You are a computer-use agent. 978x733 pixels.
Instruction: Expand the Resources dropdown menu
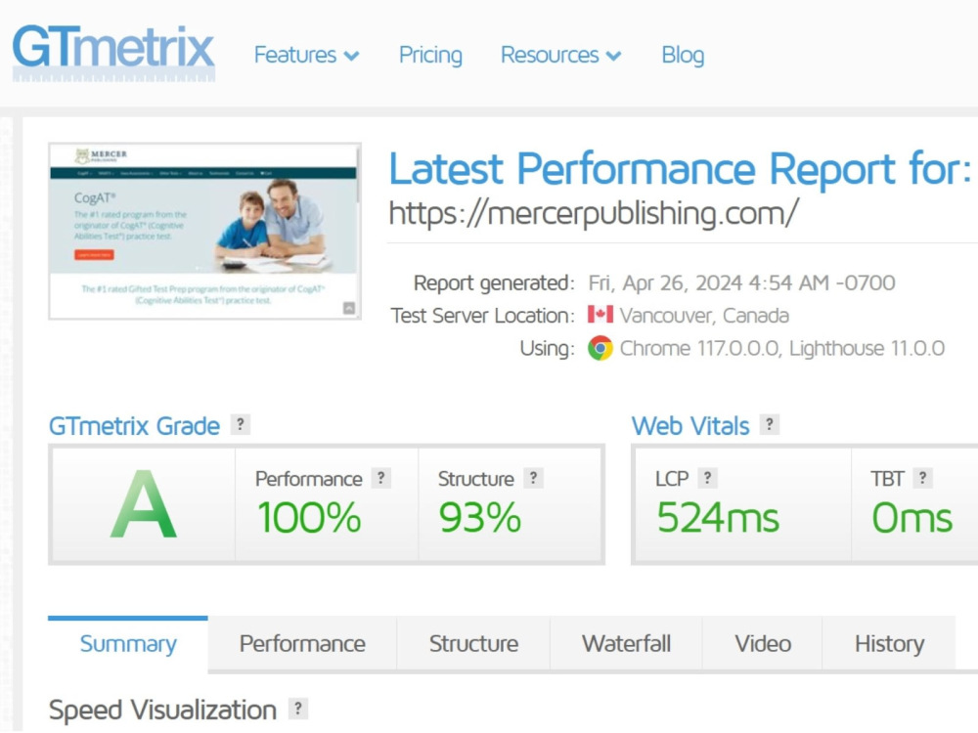pyautogui.click(x=560, y=55)
